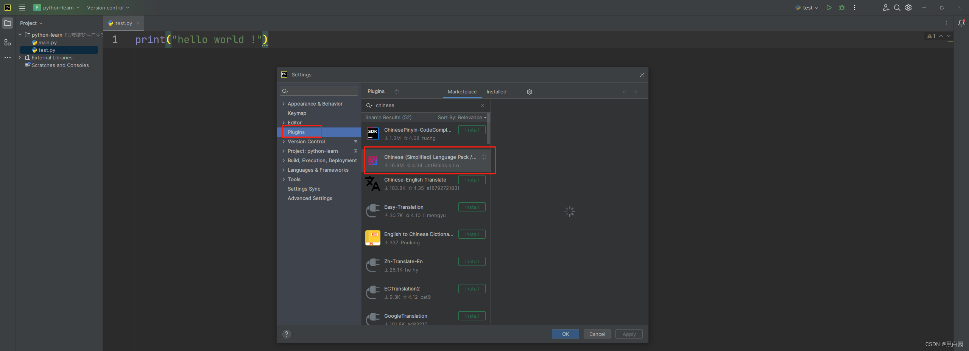Switch to Marketplace tab
Screen dimensions: 969x351
[x=462, y=92]
